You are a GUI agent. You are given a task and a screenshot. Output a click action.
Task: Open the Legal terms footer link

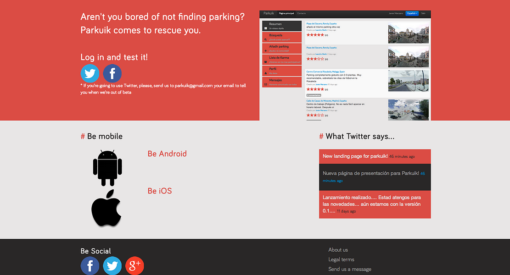[x=341, y=259]
